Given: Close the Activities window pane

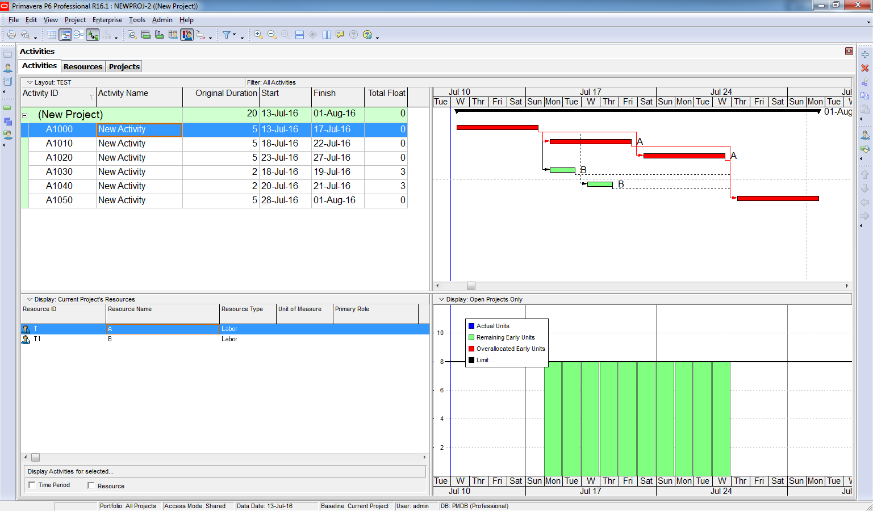Looking at the screenshot, I should pos(849,51).
